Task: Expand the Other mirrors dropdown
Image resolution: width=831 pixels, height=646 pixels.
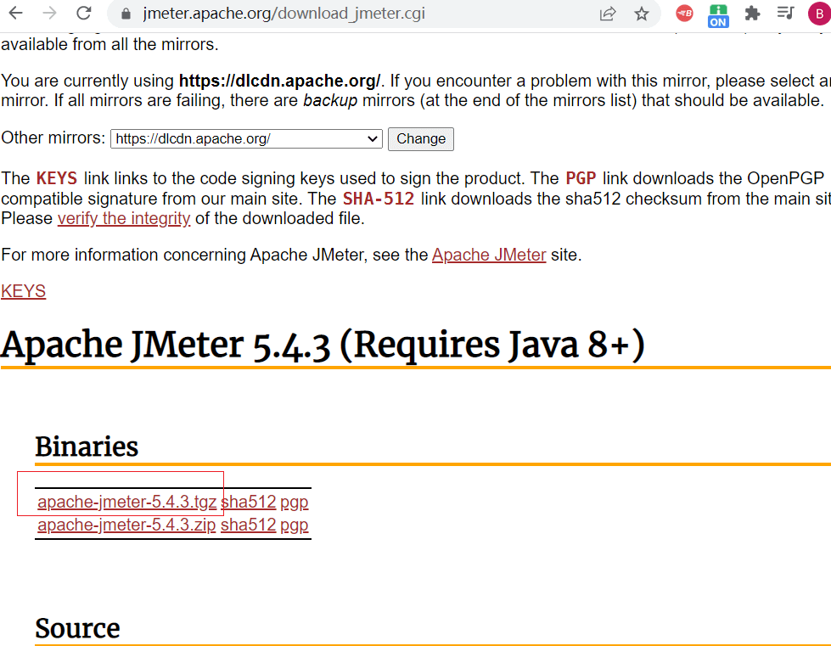Action: 246,139
